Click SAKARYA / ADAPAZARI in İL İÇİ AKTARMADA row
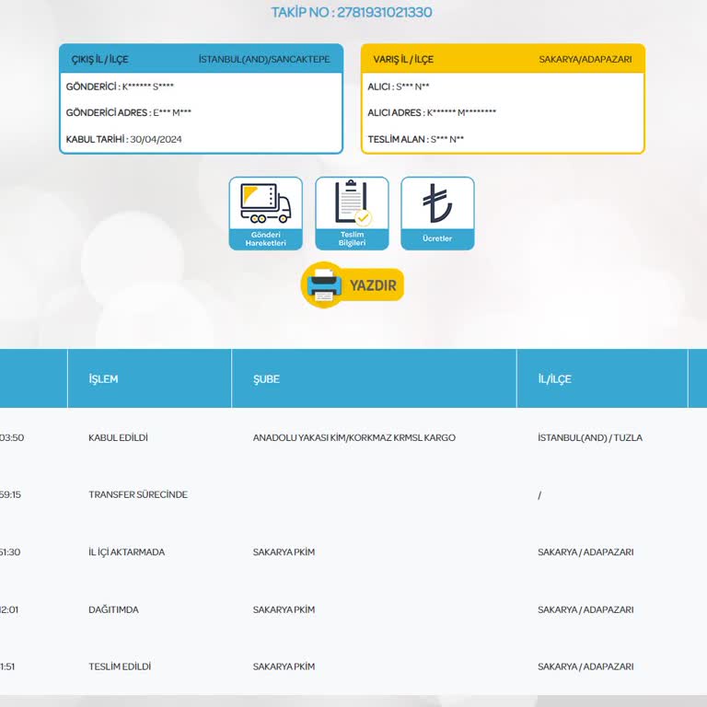The height and width of the screenshot is (707, 707). point(585,552)
